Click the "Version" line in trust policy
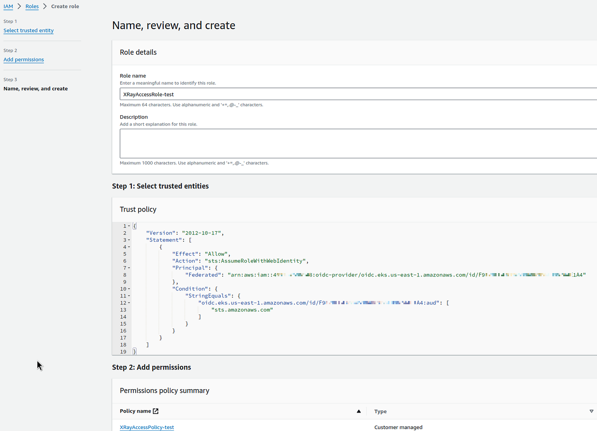Screen dimensions: 597x431 point(185,233)
